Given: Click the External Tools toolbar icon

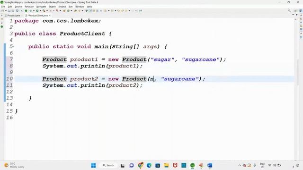Looking at the screenshot, I should [44, 10].
